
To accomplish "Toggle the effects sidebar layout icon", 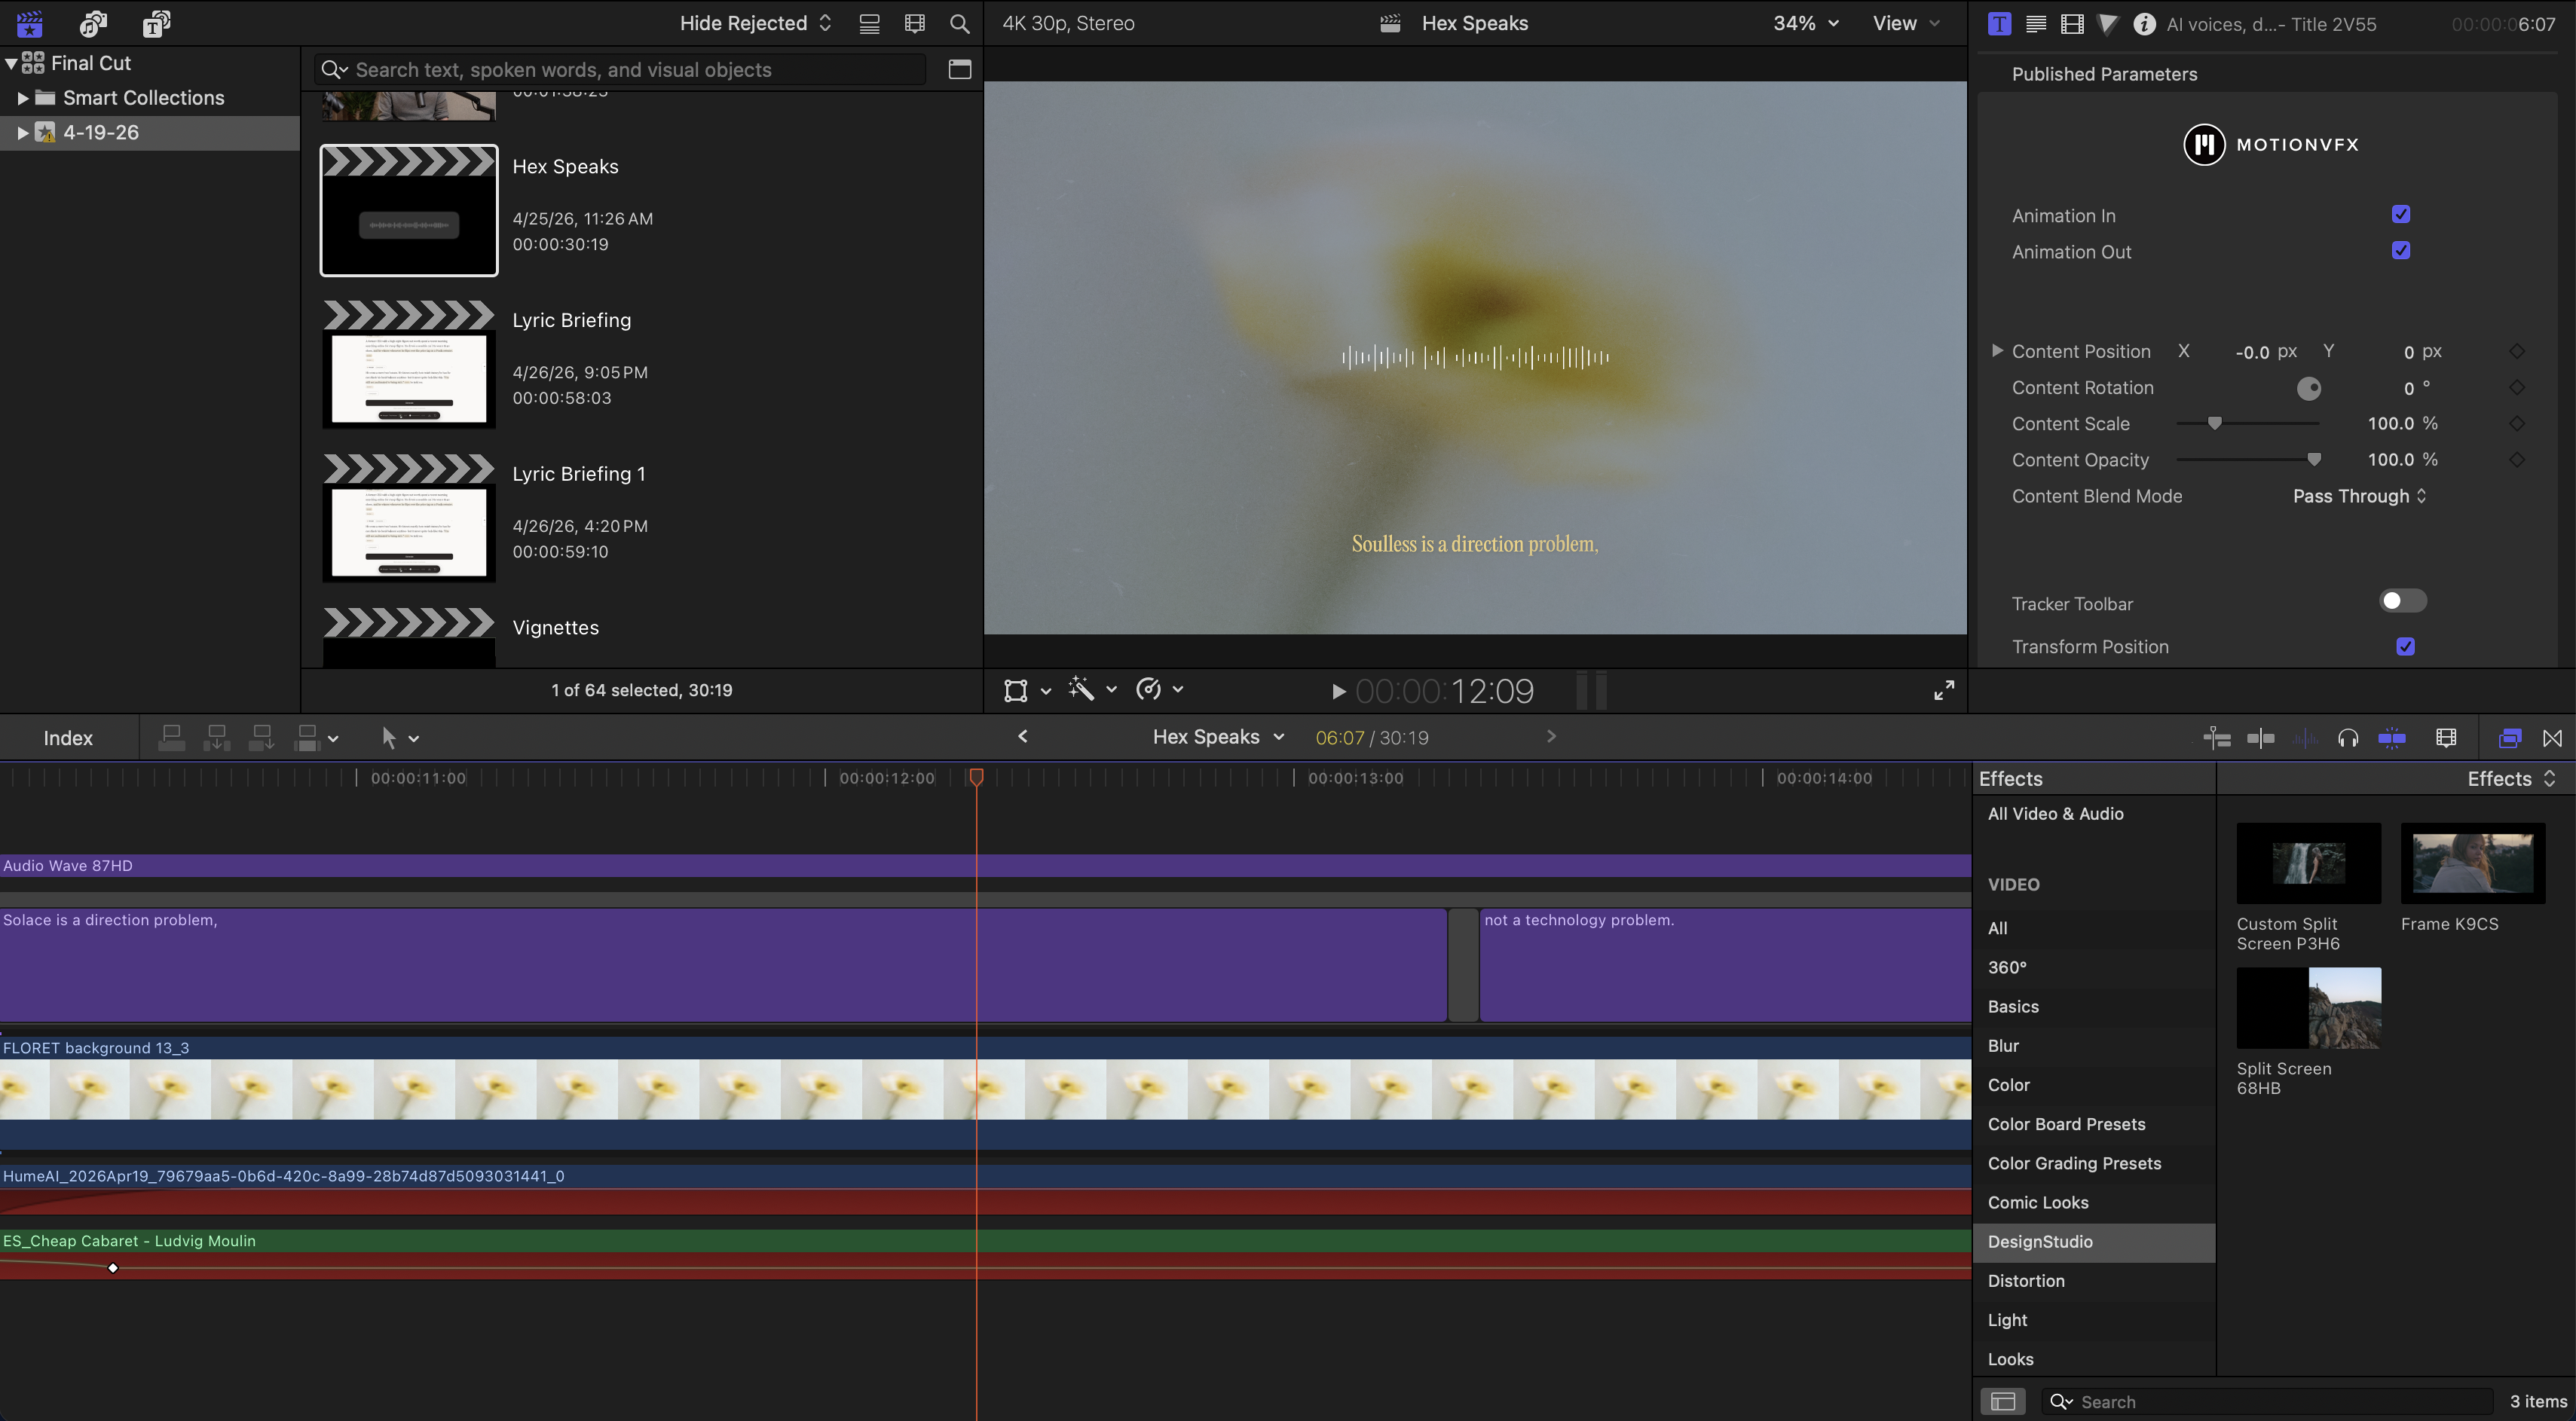I will (x=2002, y=1401).
